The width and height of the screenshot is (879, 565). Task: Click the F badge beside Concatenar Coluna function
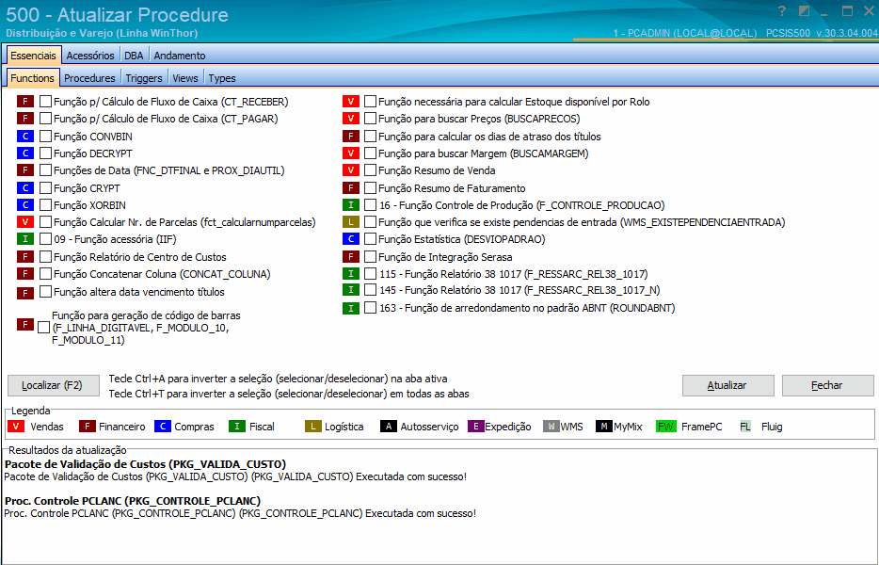point(25,274)
